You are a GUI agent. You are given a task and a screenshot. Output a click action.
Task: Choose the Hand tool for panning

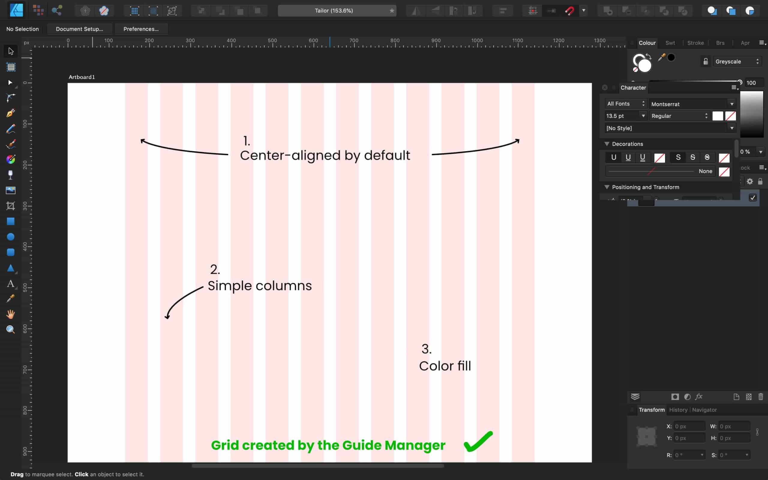(x=10, y=314)
